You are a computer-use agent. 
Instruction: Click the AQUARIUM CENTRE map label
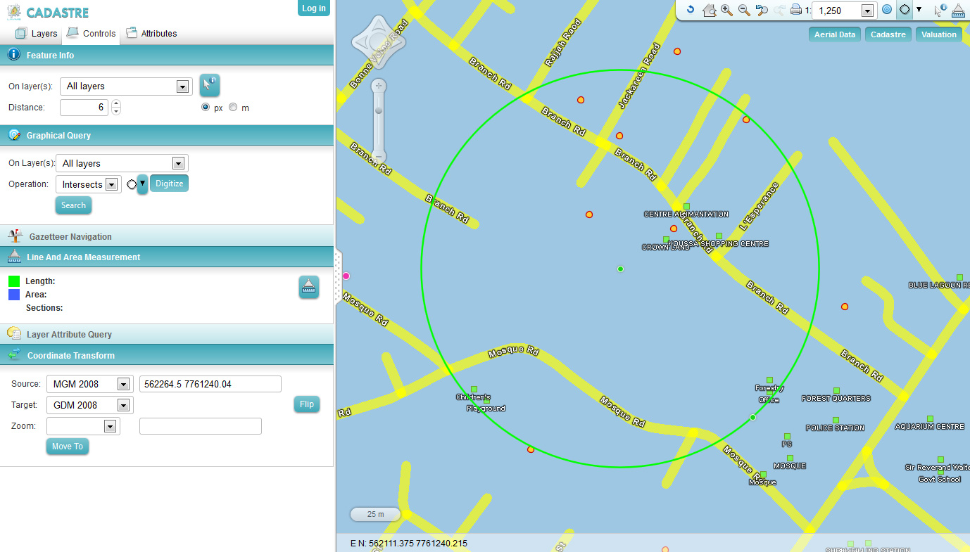tap(930, 427)
